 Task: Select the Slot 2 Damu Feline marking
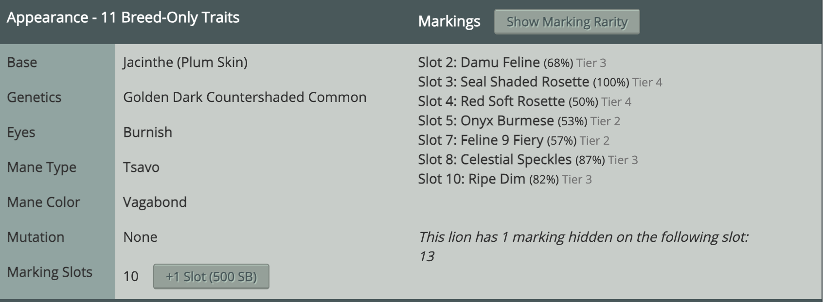click(512, 63)
